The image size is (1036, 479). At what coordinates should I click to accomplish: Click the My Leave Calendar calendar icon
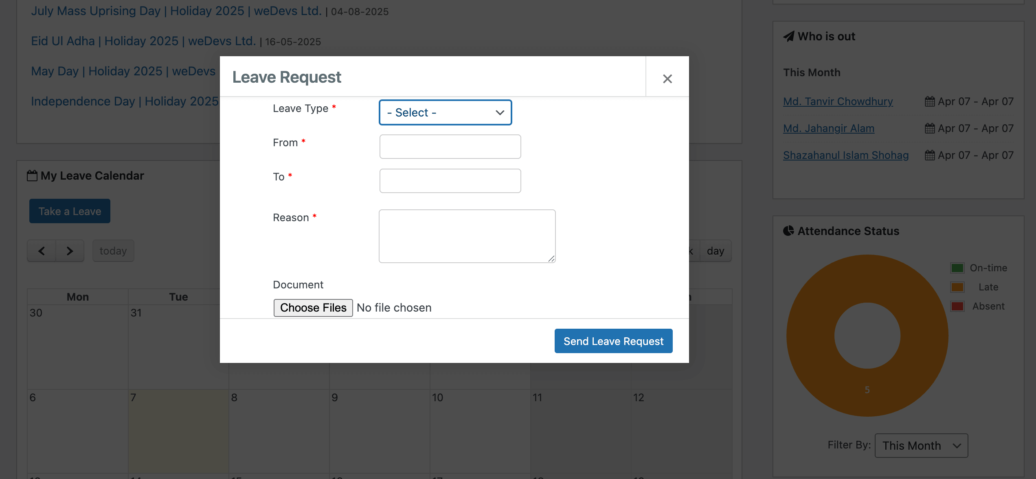coord(33,175)
